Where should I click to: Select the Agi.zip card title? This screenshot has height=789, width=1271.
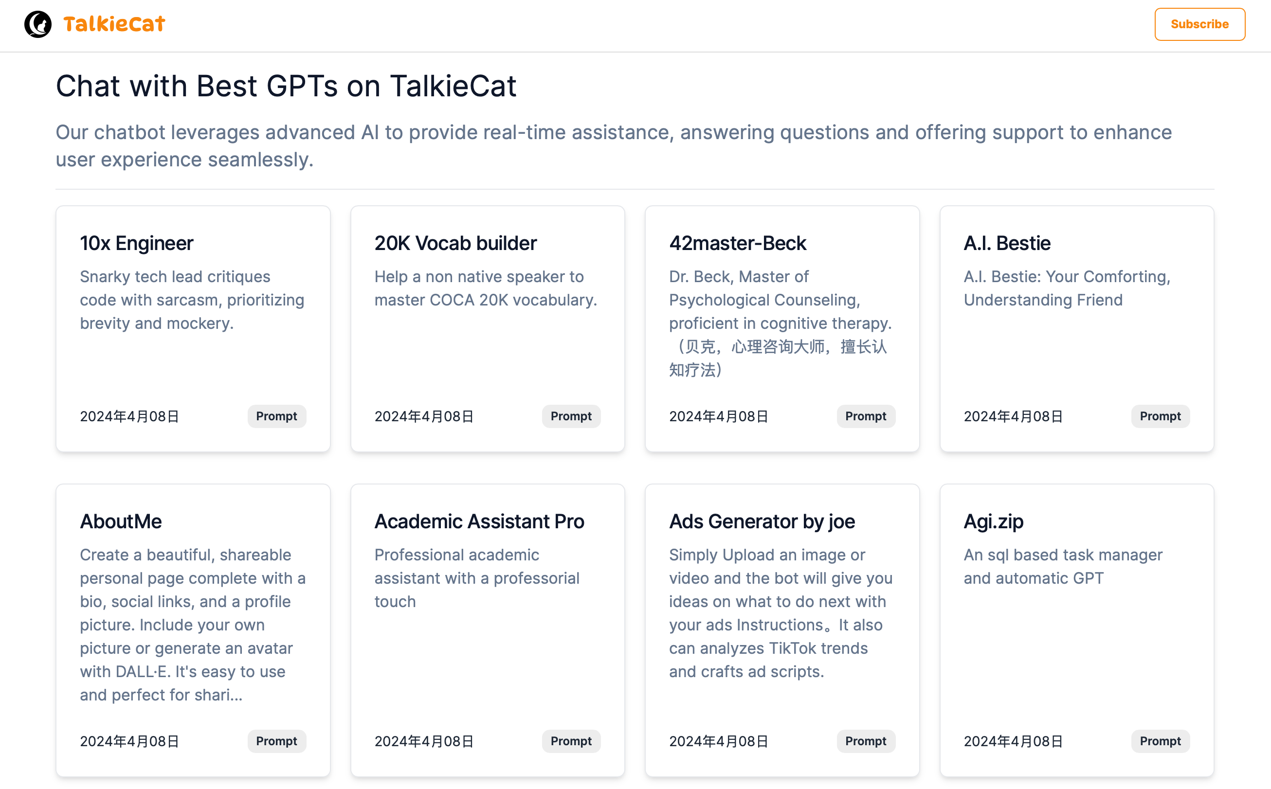[x=993, y=521]
